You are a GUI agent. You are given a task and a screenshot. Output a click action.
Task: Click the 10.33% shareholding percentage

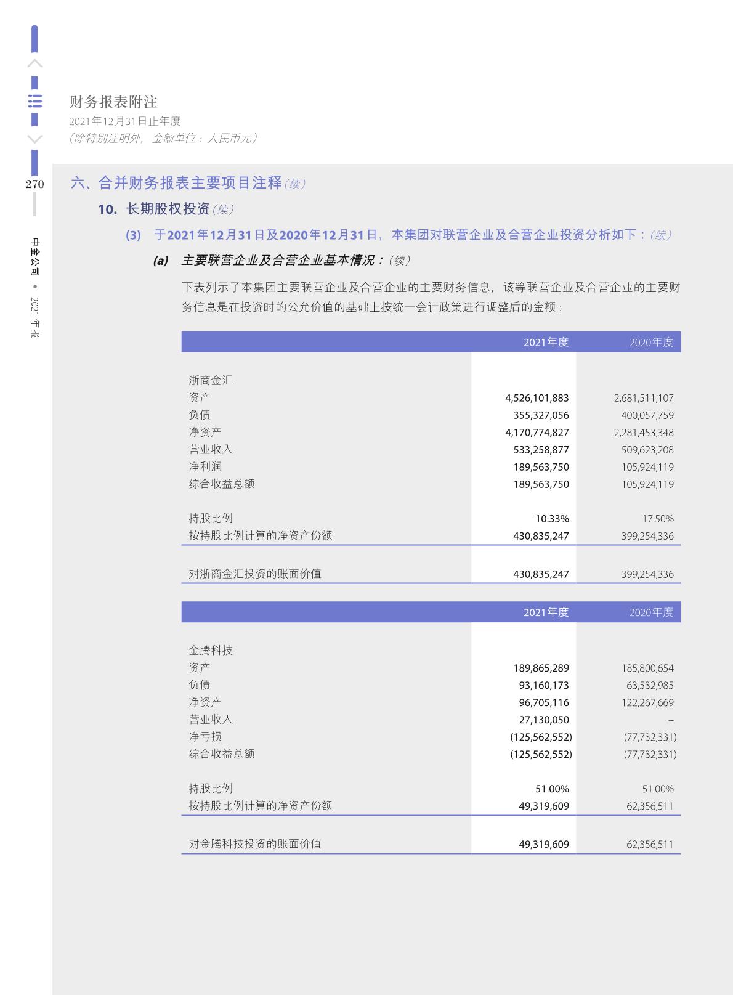552,519
